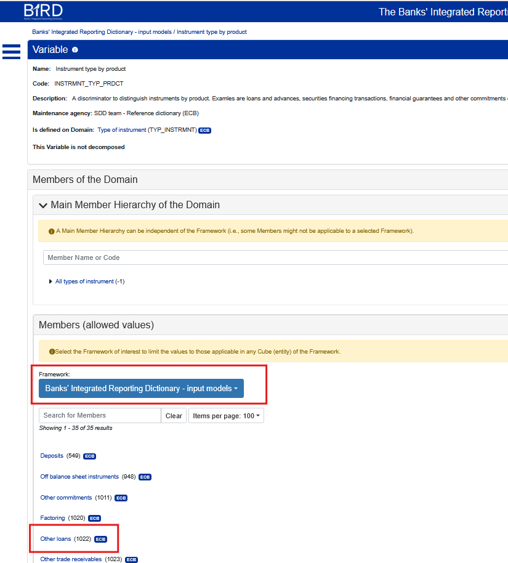This screenshot has height=563, width=508.
Task: Open breadcrumb Banks' Integrated Reporting Dictionary - input models
Action: click(102, 32)
